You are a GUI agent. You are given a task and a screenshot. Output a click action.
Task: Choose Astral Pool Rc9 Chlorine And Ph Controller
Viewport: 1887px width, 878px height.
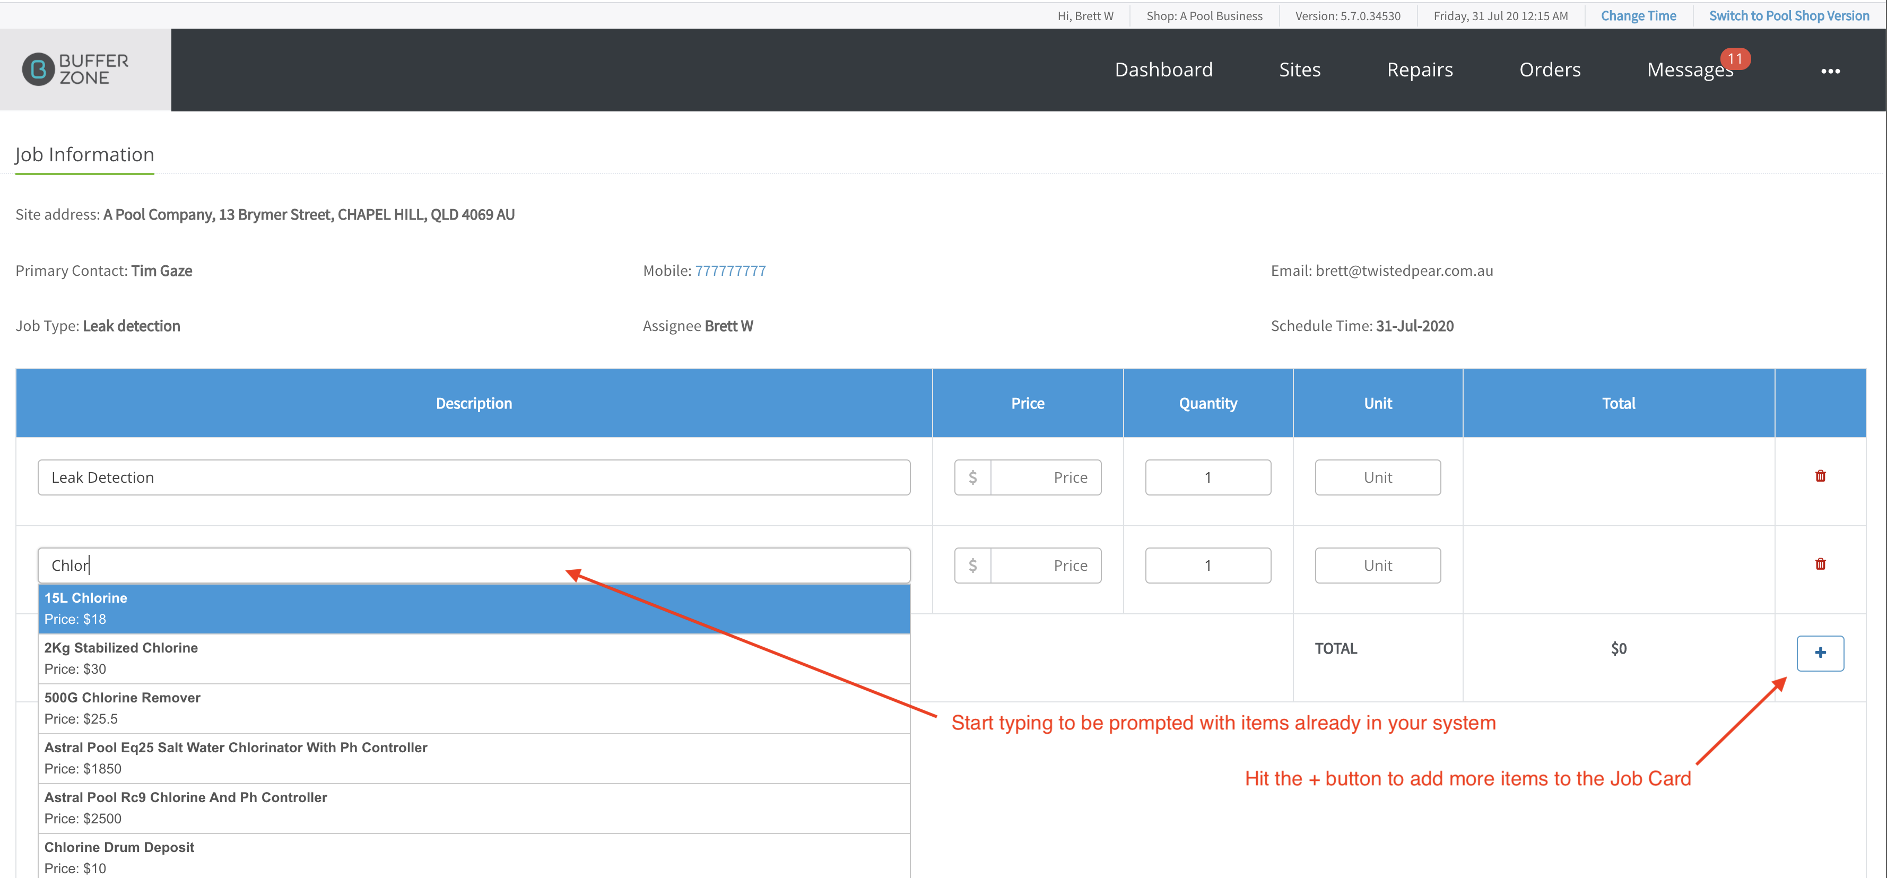tap(474, 807)
